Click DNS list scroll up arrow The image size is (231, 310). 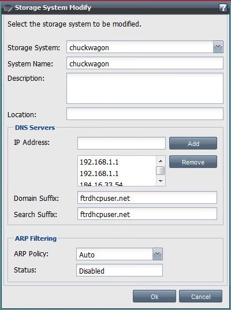click(161, 161)
